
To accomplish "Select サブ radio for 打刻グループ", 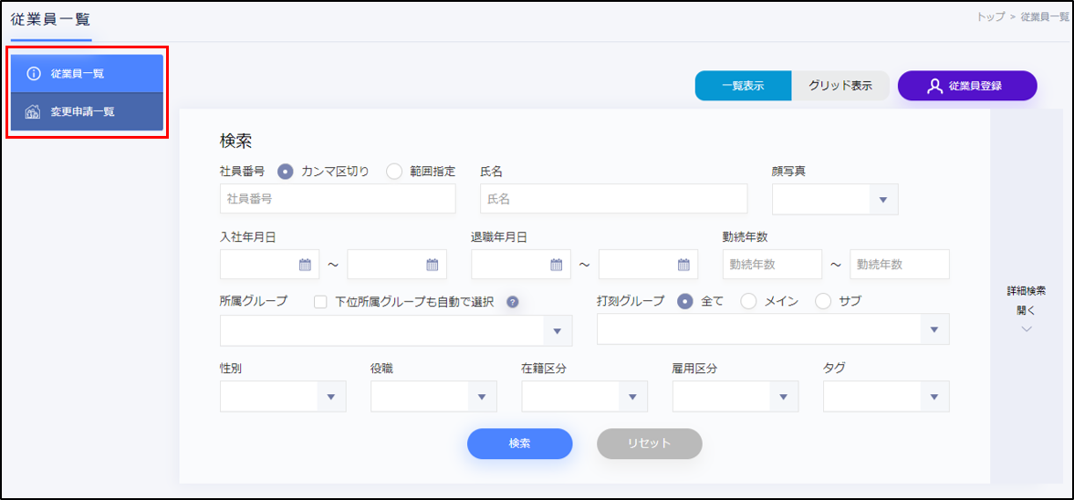I will pyautogui.click(x=823, y=301).
